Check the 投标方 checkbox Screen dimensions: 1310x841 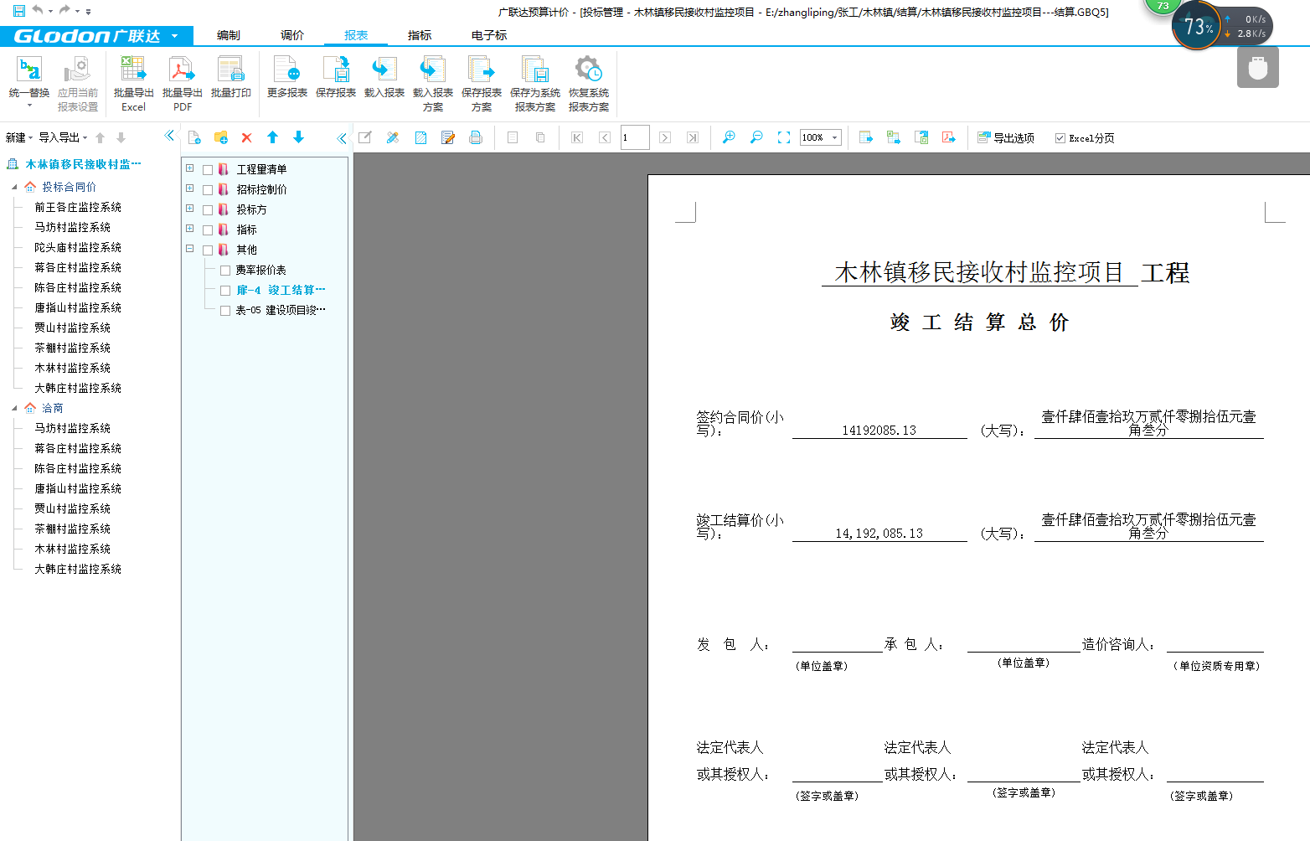coord(208,209)
